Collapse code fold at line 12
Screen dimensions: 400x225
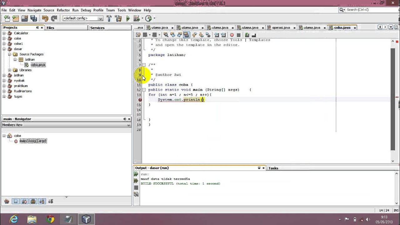pyautogui.click(x=144, y=90)
